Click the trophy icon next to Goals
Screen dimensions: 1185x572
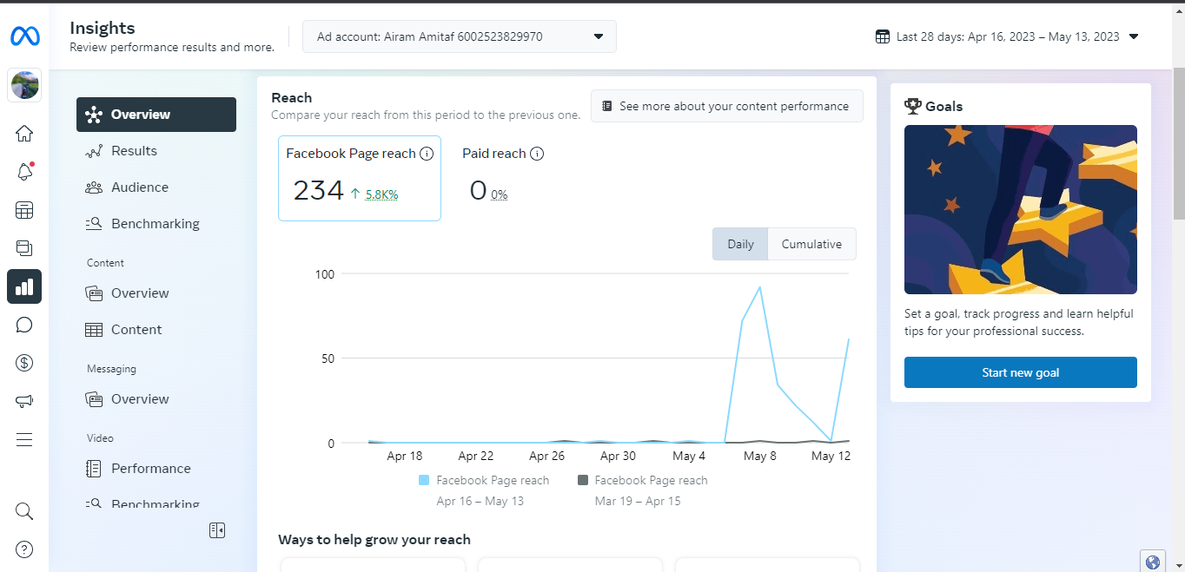(913, 106)
